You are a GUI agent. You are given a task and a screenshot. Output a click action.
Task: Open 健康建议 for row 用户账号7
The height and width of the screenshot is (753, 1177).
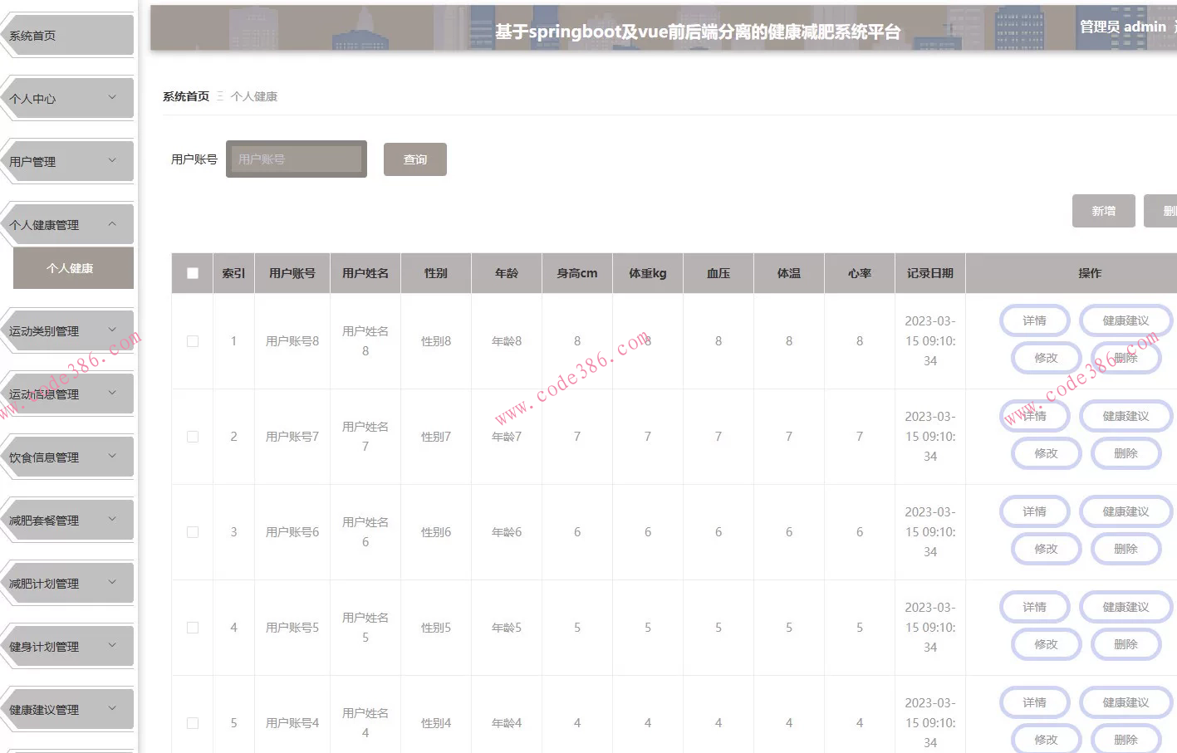1126,416
